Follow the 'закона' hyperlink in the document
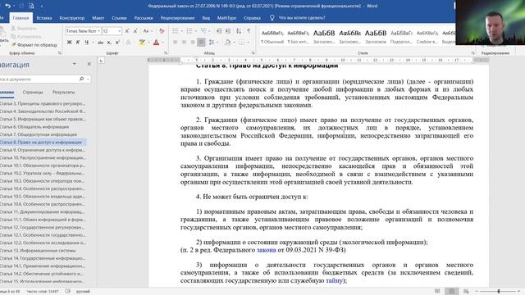The image size is (525, 295). click(266, 250)
